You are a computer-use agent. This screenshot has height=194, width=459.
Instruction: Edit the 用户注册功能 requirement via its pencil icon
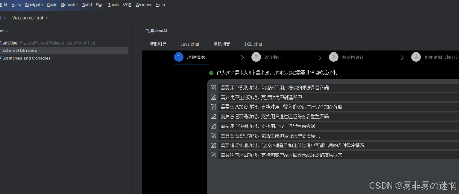214,97
